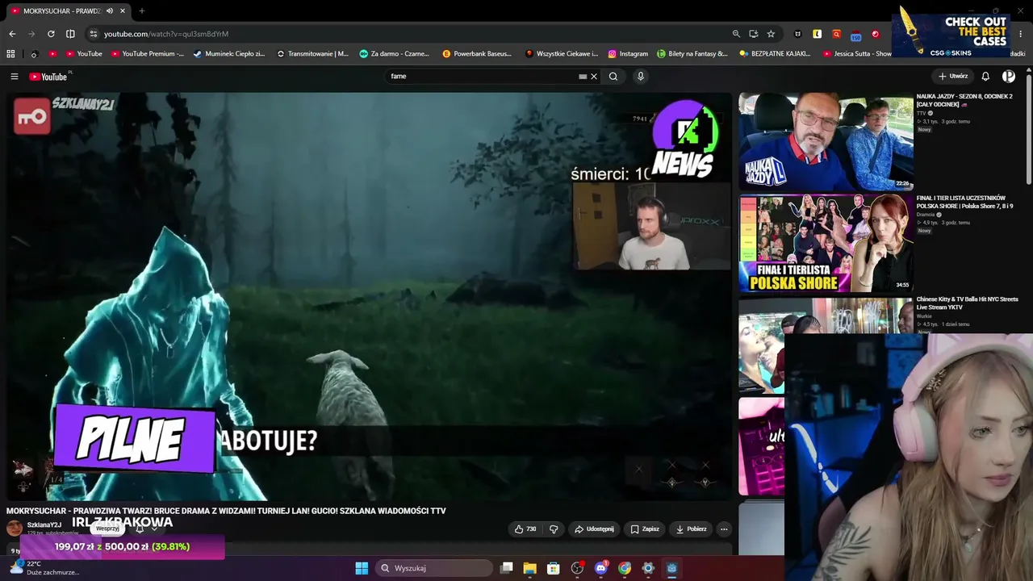Screen dimensions: 1033x581
Task: Click the Wesprzyj support button
Action: [107, 529]
